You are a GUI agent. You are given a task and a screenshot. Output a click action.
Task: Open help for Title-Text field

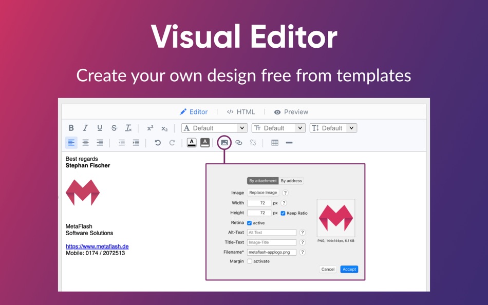pos(302,242)
